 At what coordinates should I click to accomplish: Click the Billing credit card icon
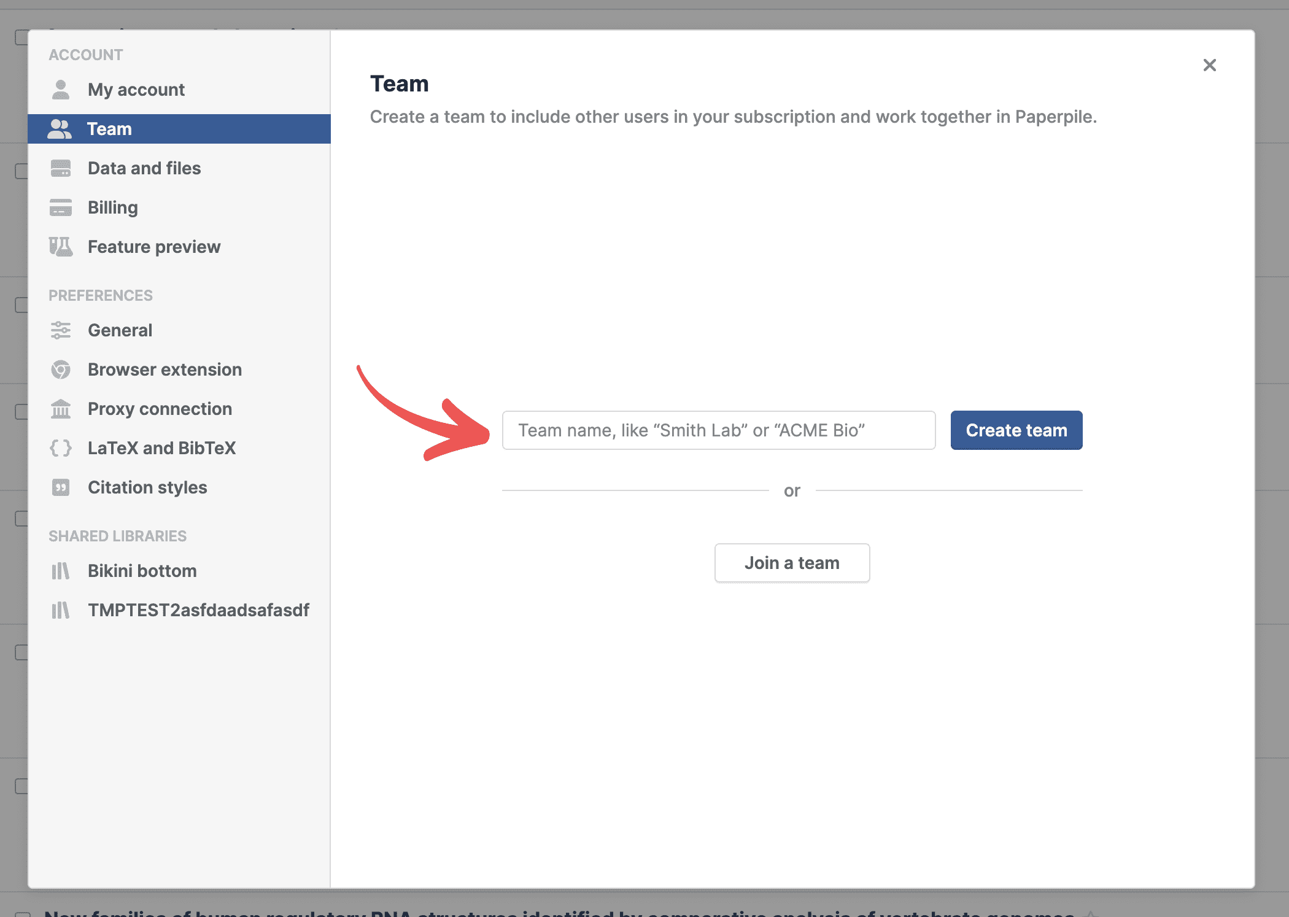(x=60, y=207)
